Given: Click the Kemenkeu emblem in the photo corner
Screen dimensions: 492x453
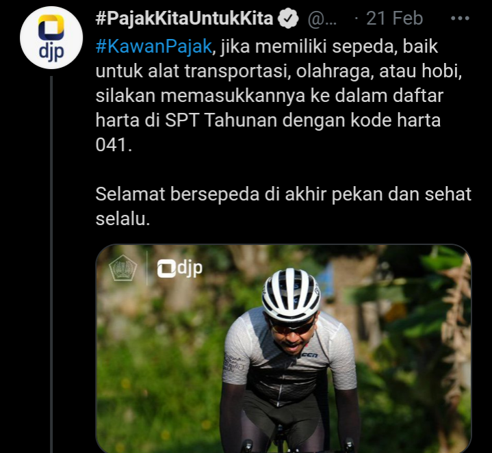Looking at the screenshot, I should (122, 268).
